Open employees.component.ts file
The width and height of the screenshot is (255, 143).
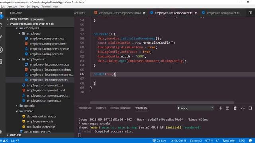tap(44, 101)
